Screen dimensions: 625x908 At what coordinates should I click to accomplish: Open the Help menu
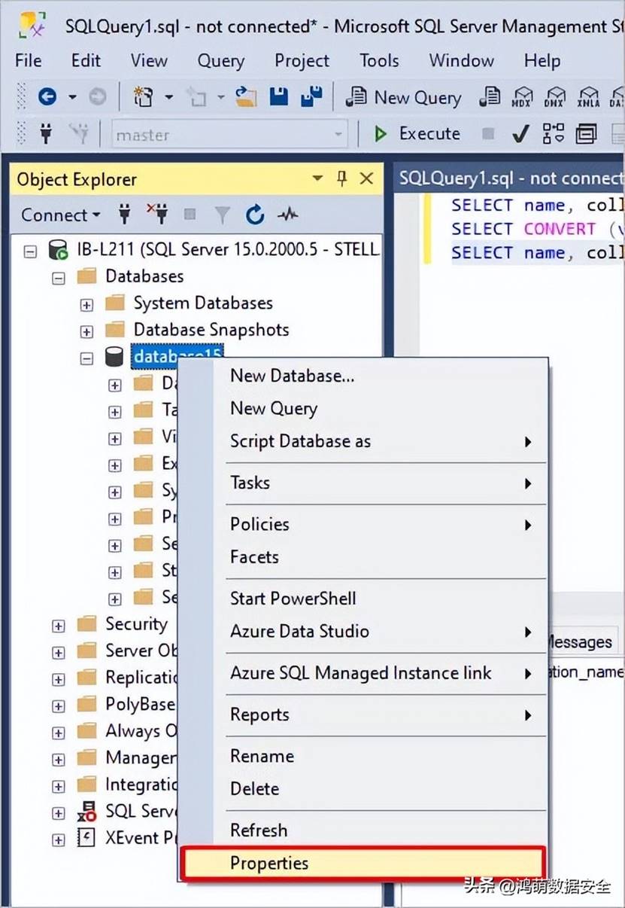542,60
